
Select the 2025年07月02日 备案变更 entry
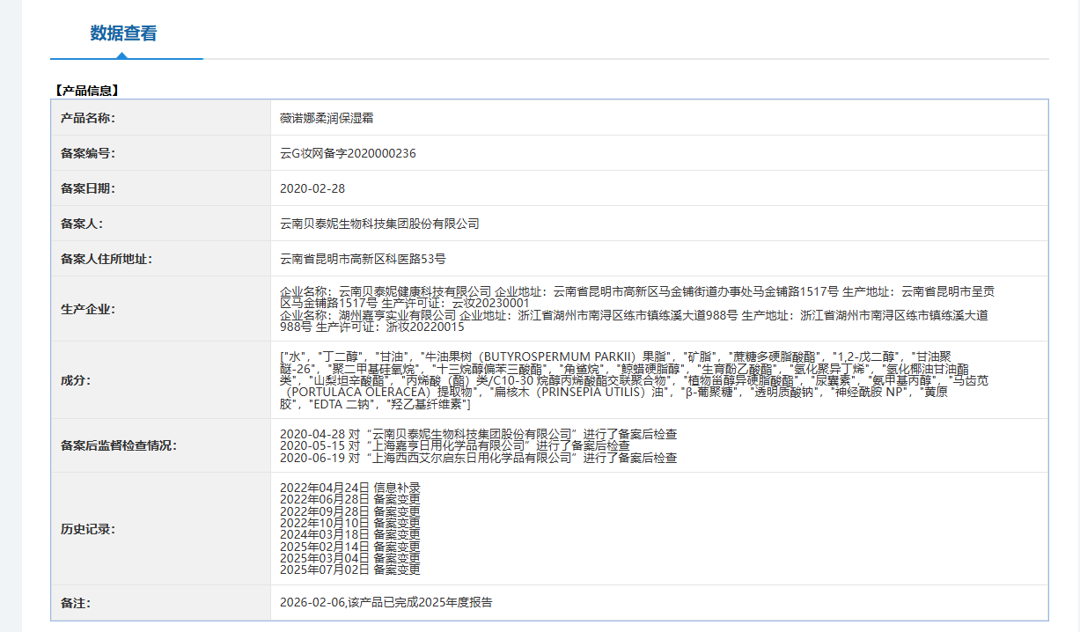[x=349, y=570]
